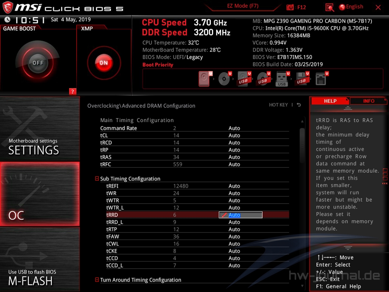
Task: Select the network boot device icon
Action: 322,79
